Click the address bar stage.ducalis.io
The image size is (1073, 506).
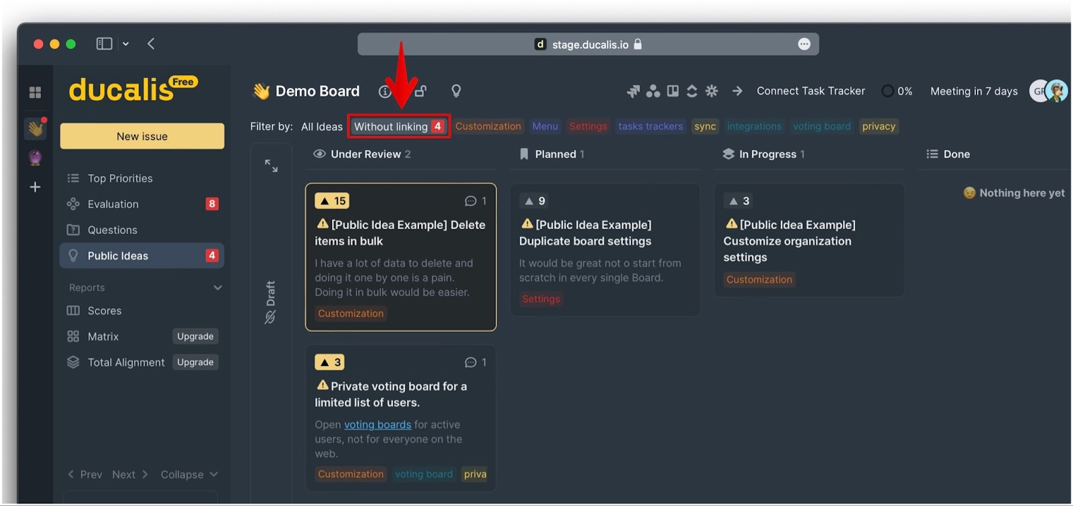pyautogui.click(x=588, y=44)
